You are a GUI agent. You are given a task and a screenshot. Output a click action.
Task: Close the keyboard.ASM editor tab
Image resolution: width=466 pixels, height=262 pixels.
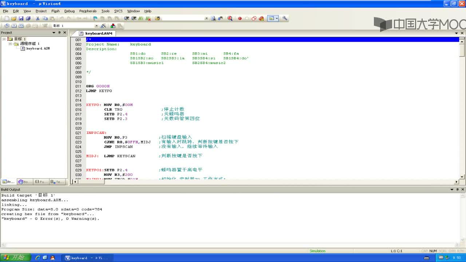point(462,33)
